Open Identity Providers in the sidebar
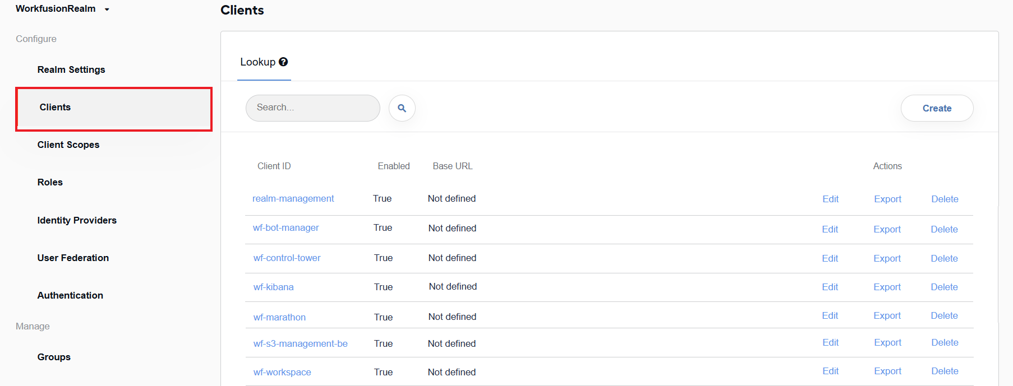 click(x=77, y=220)
